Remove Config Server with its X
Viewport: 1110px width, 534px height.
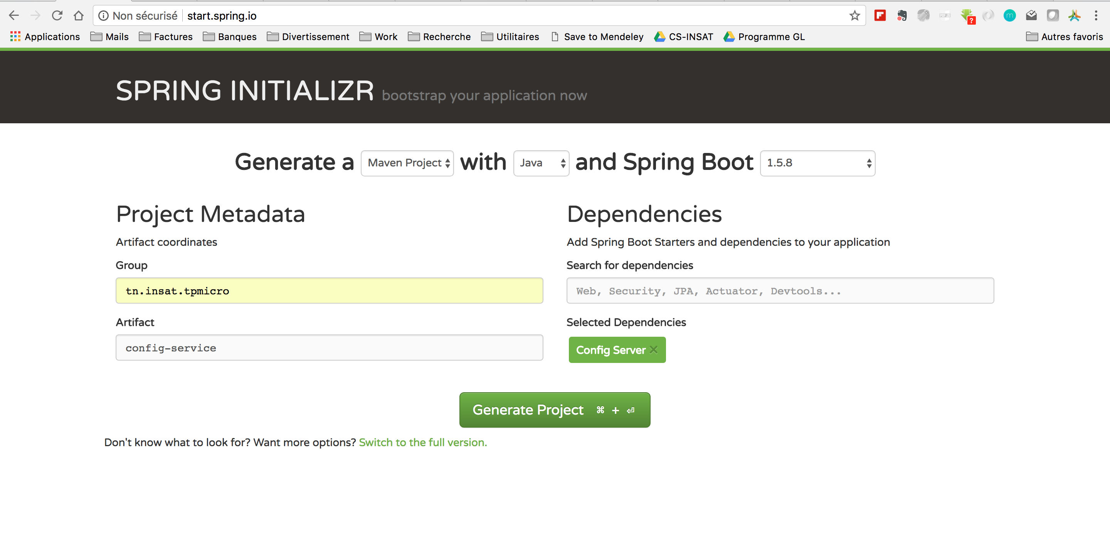pos(654,350)
